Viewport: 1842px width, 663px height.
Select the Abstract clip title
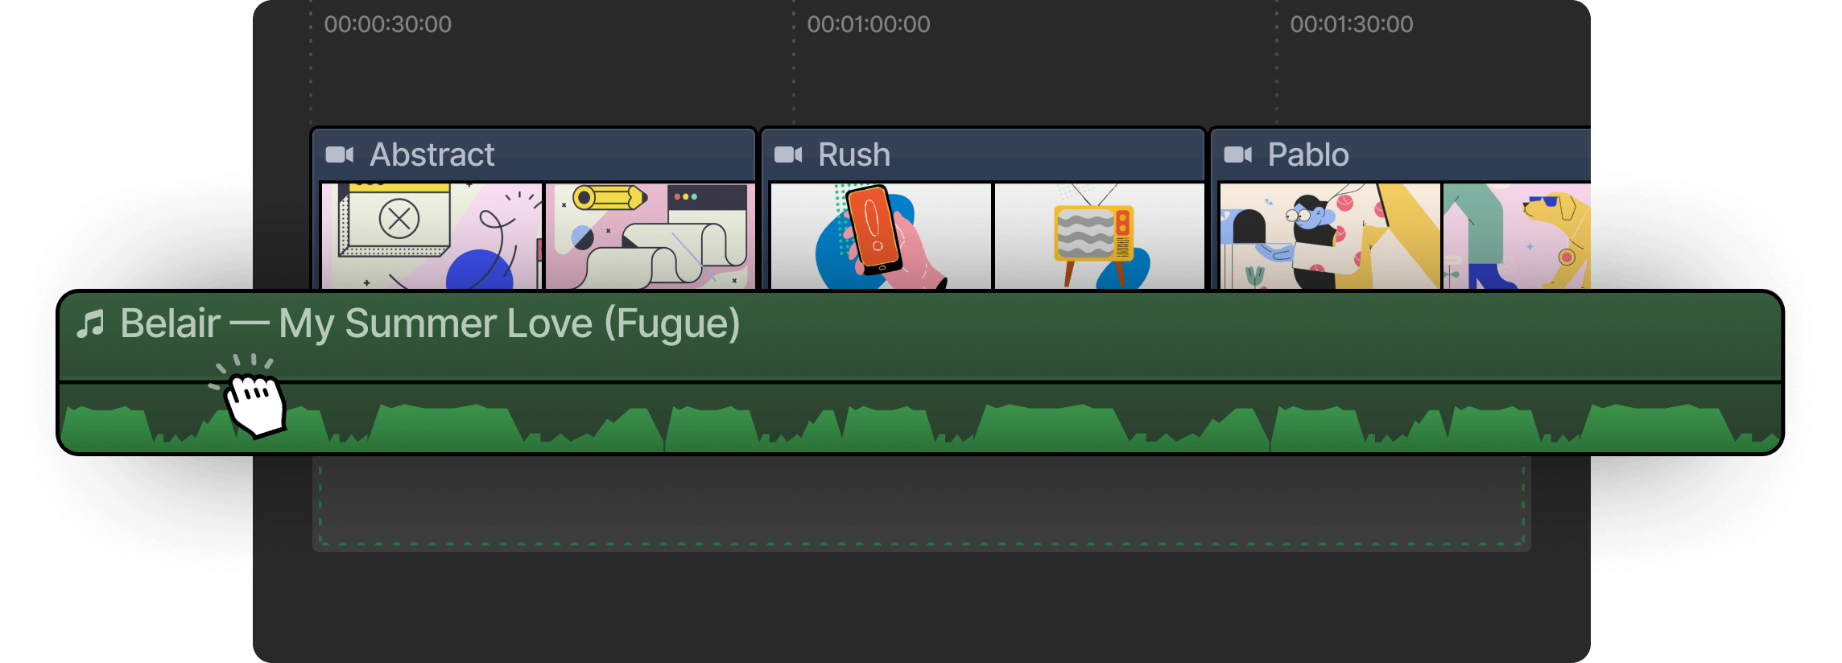432,154
